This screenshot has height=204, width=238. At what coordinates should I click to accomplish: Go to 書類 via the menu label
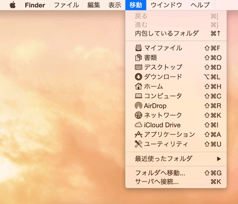pyautogui.click(x=150, y=58)
